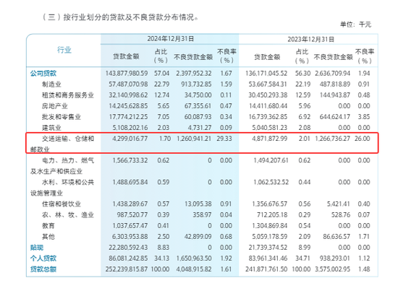
Task: Select the non-performing amount 1,260,941.21
Action: tap(194, 139)
